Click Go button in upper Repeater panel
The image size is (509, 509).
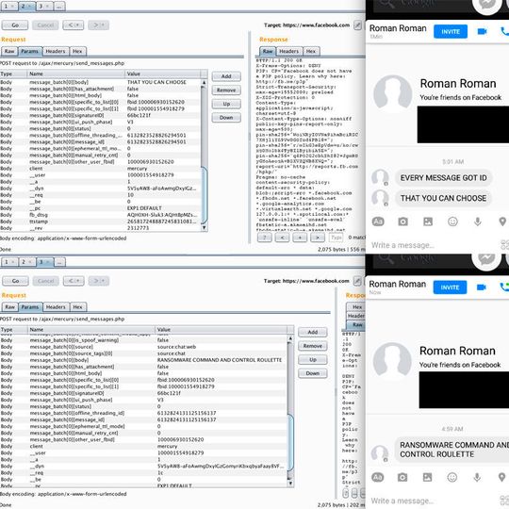pos(15,25)
